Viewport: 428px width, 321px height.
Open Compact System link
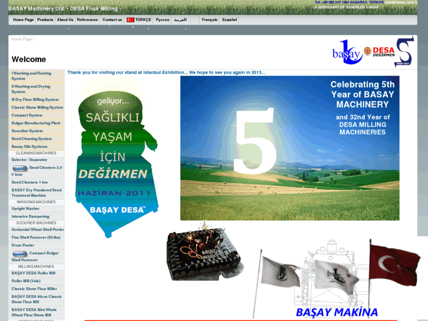coord(37,115)
